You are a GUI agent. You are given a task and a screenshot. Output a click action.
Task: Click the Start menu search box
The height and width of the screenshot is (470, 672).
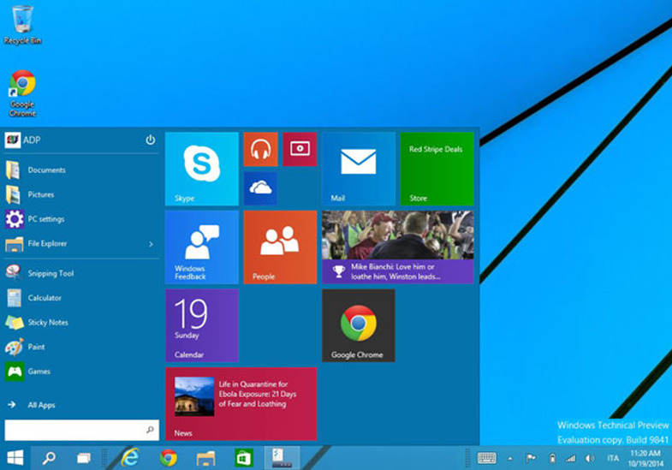[x=82, y=430]
